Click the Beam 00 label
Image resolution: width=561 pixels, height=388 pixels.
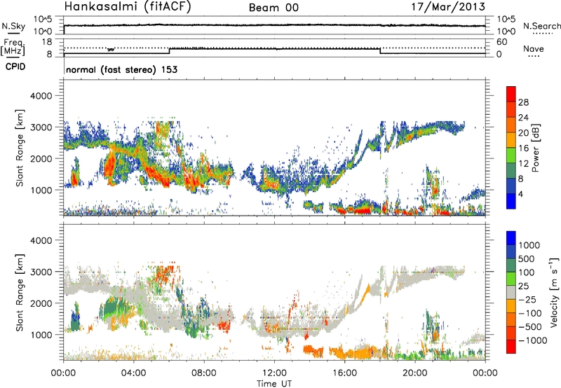point(273,8)
